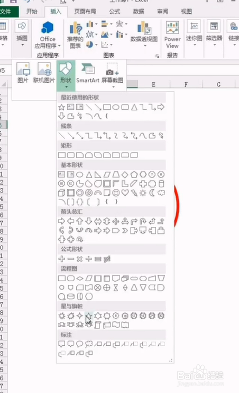Image resolution: width=239 pixels, height=393 pixels.
Task: Select the up arrow block arrow shape
Action: pyautogui.click(x=80, y=221)
